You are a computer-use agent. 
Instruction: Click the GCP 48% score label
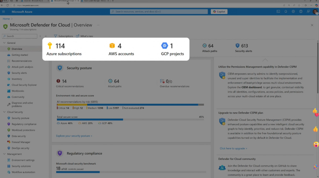(x=105, y=123)
